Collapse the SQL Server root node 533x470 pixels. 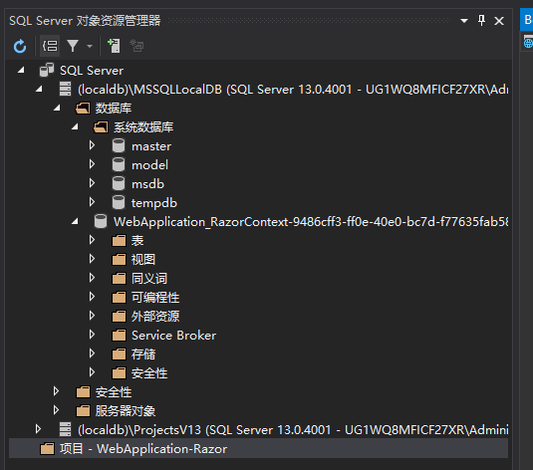tap(21, 70)
